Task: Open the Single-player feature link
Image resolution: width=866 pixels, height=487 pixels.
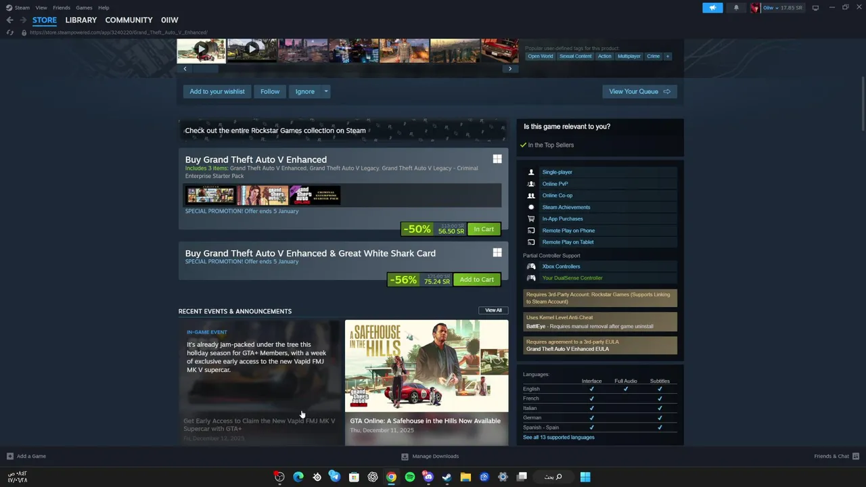Action: tap(557, 172)
